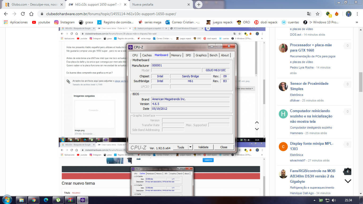
Task: Open Pedro Lyra Rocha user link
Action: click(302, 67)
